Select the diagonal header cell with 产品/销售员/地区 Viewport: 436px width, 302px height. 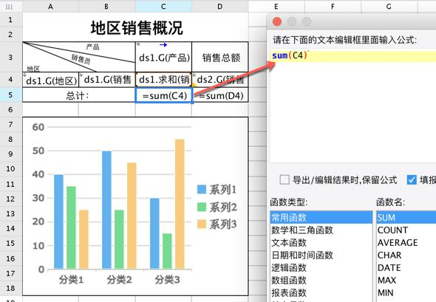tap(79, 58)
